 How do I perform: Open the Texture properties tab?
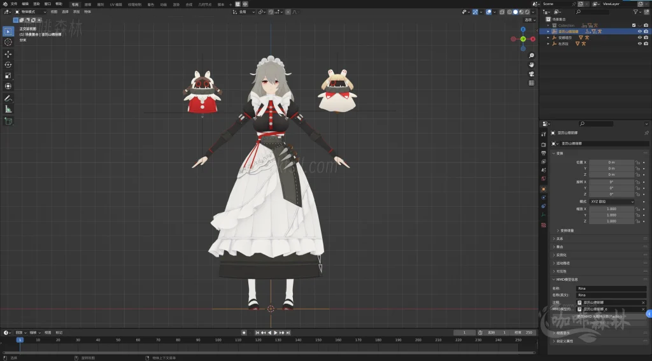coord(544,225)
